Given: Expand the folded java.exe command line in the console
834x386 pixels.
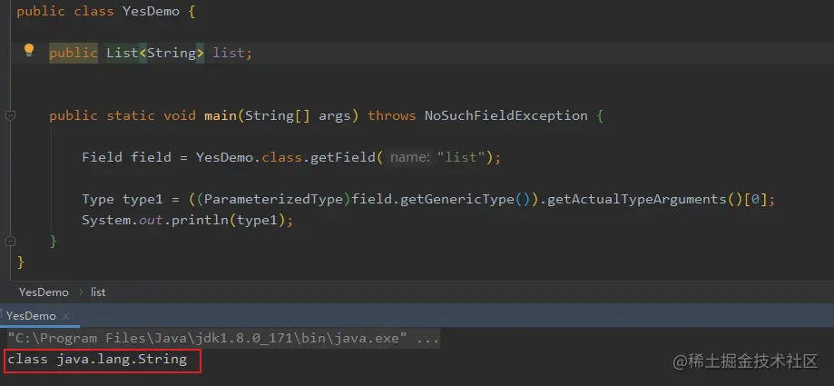Looking at the screenshot, I should coord(428,338).
